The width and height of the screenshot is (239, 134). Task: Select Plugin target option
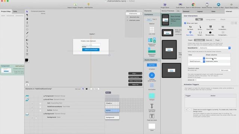217,40
